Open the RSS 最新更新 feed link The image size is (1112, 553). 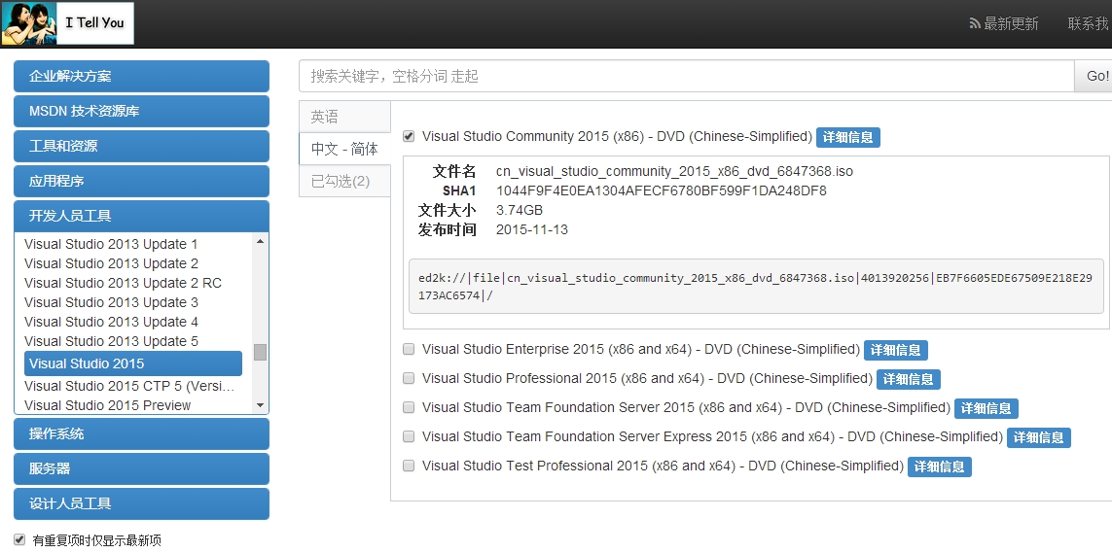(x=1003, y=23)
